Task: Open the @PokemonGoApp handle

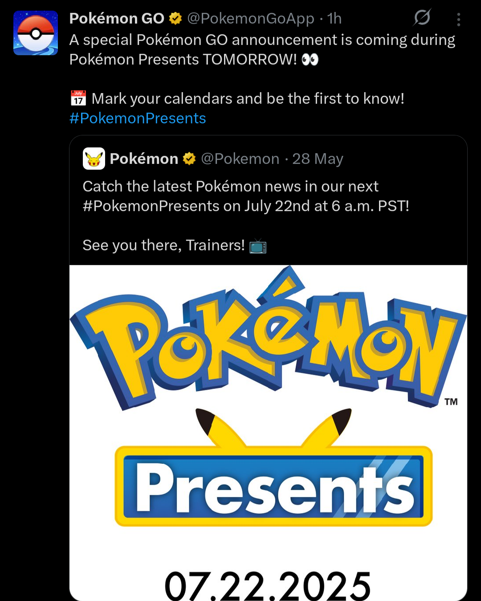Action: [251, 18]
